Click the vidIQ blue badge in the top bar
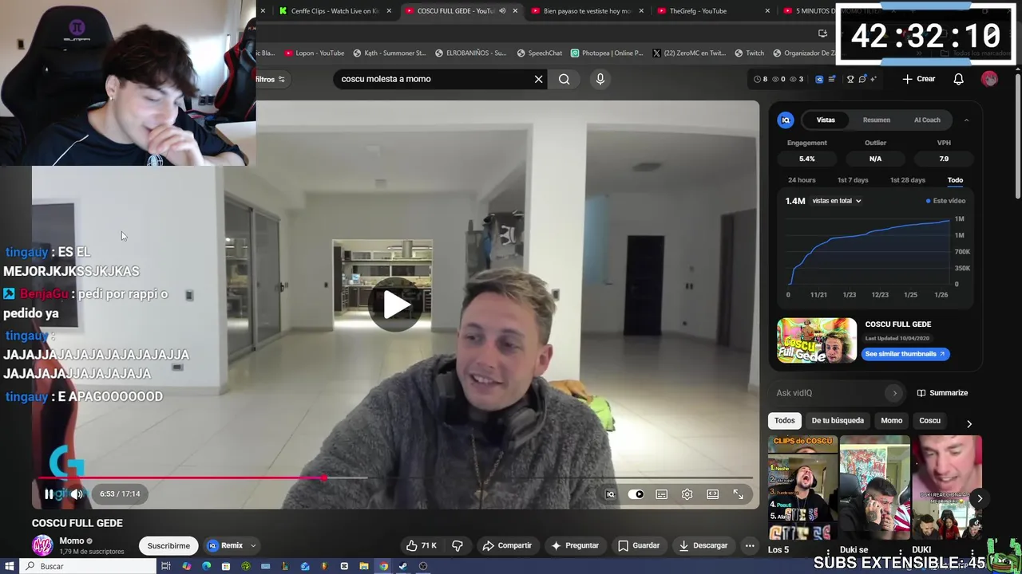This screenshot has height=574, width=1022. [x=819, y=79]
